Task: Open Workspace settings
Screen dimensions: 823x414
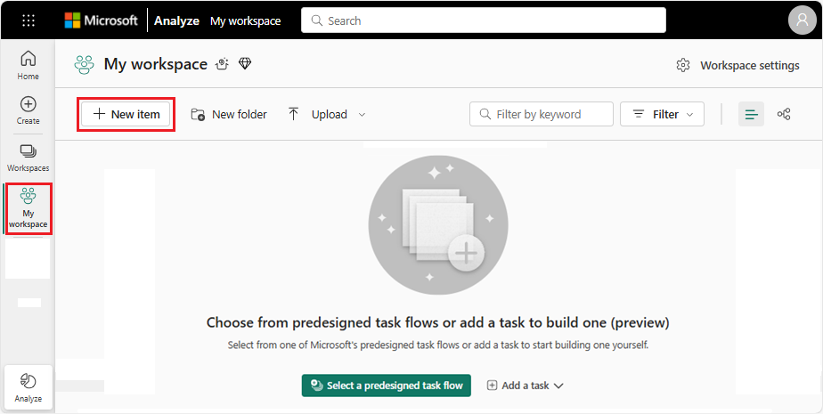Action: 738,66
